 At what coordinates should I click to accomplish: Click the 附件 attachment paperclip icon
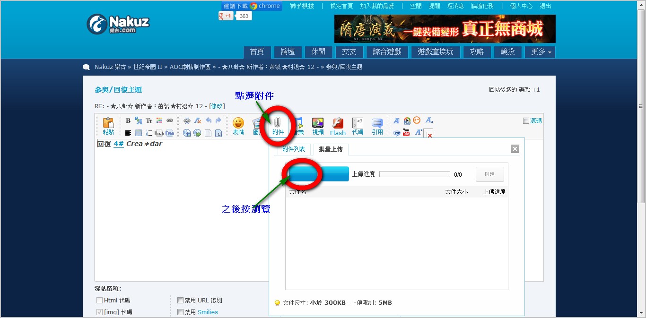pos(278,124)
